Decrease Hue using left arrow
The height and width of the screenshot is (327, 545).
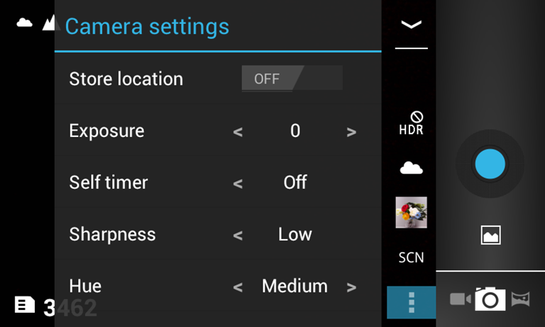238,287
